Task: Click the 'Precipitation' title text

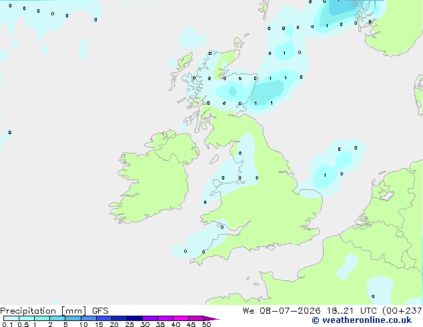Action: (28, 311)
